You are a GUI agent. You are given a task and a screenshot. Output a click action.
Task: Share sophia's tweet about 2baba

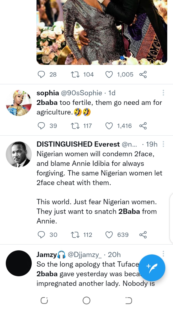(143, 126)
